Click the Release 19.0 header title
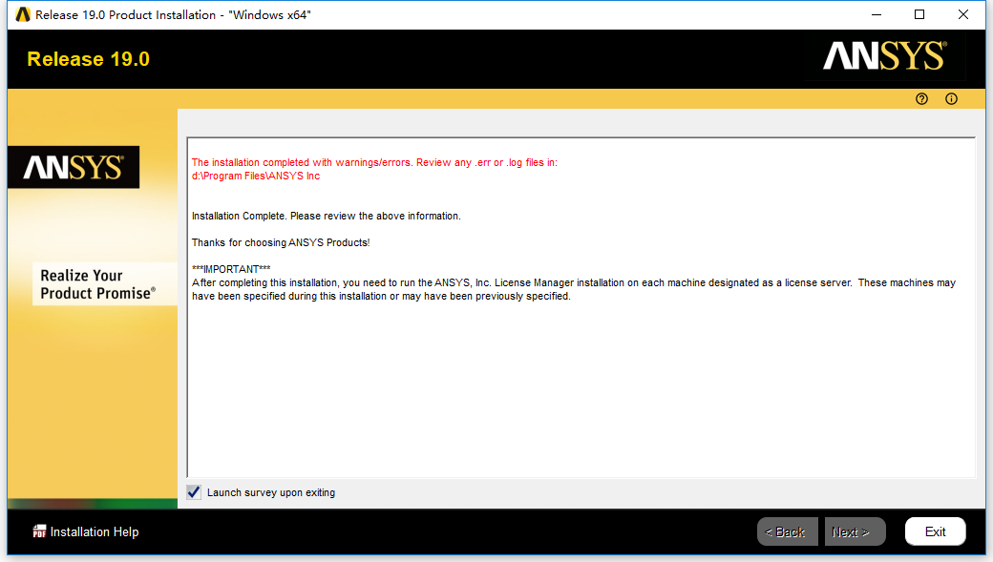The height and width of the screenshot is (562, 993). 89,59
